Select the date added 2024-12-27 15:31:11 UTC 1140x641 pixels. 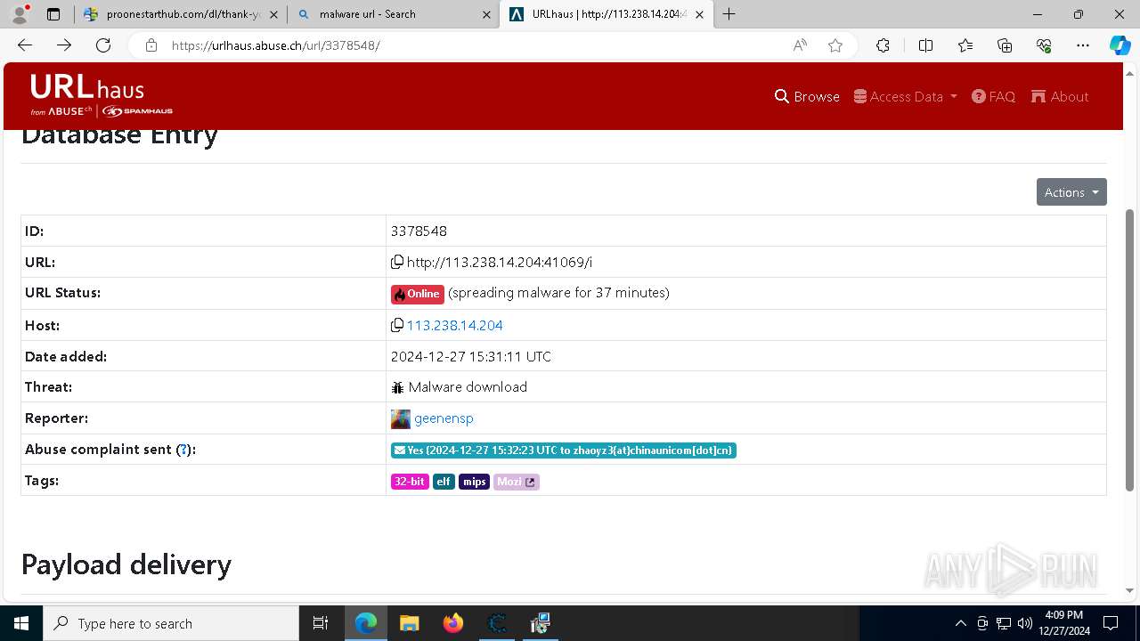coord(471,356)
